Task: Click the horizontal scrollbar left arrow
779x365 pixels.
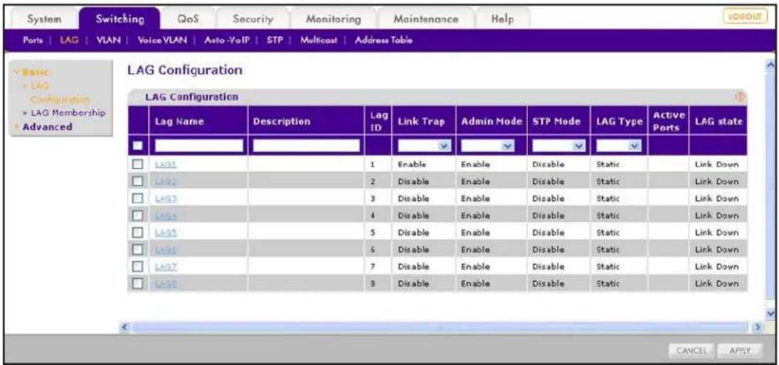Action: pos(125,327)
